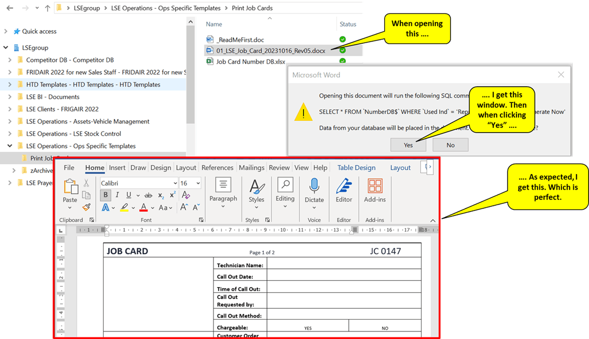Viewport: 589px width, 339px height.
Task: Open the Paste options dropdown arrow
Action: click(x=70, y=208)
